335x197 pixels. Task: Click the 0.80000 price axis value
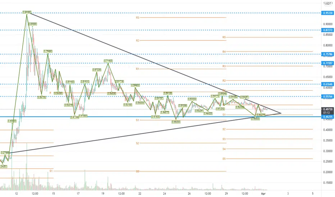point(328,45)
